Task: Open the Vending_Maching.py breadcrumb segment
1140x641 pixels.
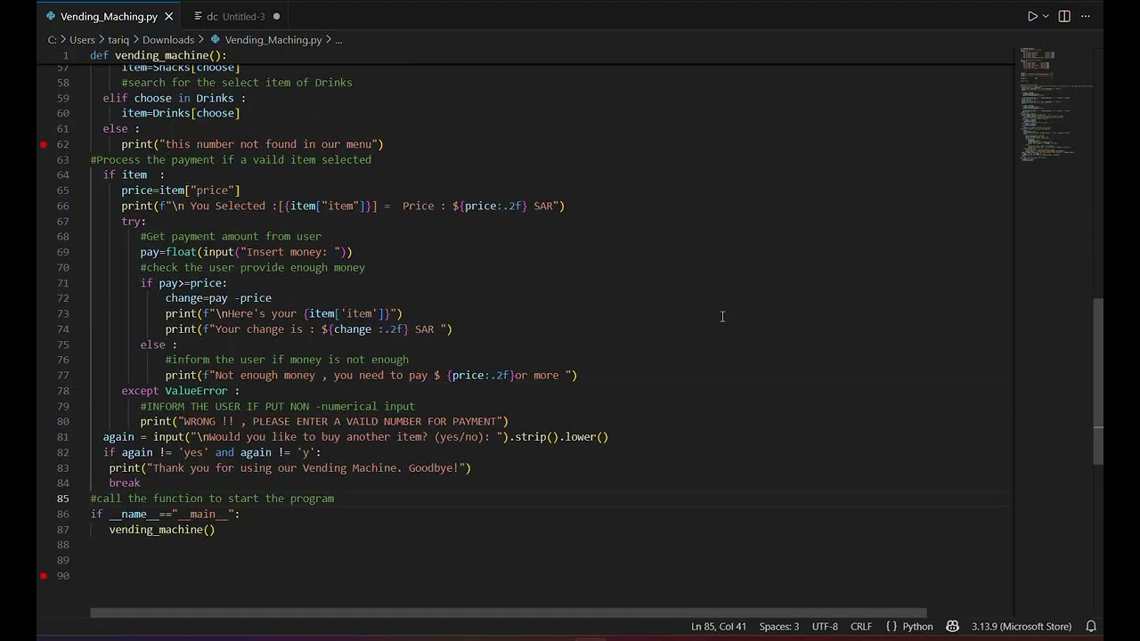Action: (x=273, y=39)
